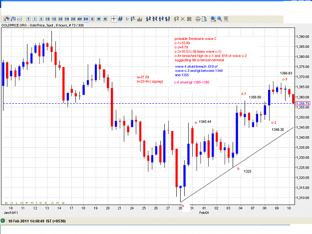Click the 1,310.00 price axis value
This screenshot has height=234, width=312.
[x=303, y=198]
